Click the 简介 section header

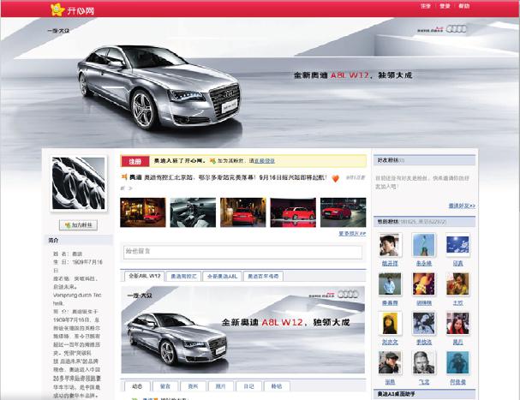point(79,240)
